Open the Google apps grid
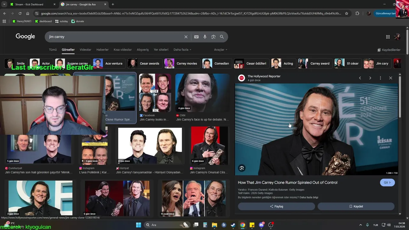This screenshot has height=230, width=409. pyautogui.click(x=388, y=37)
